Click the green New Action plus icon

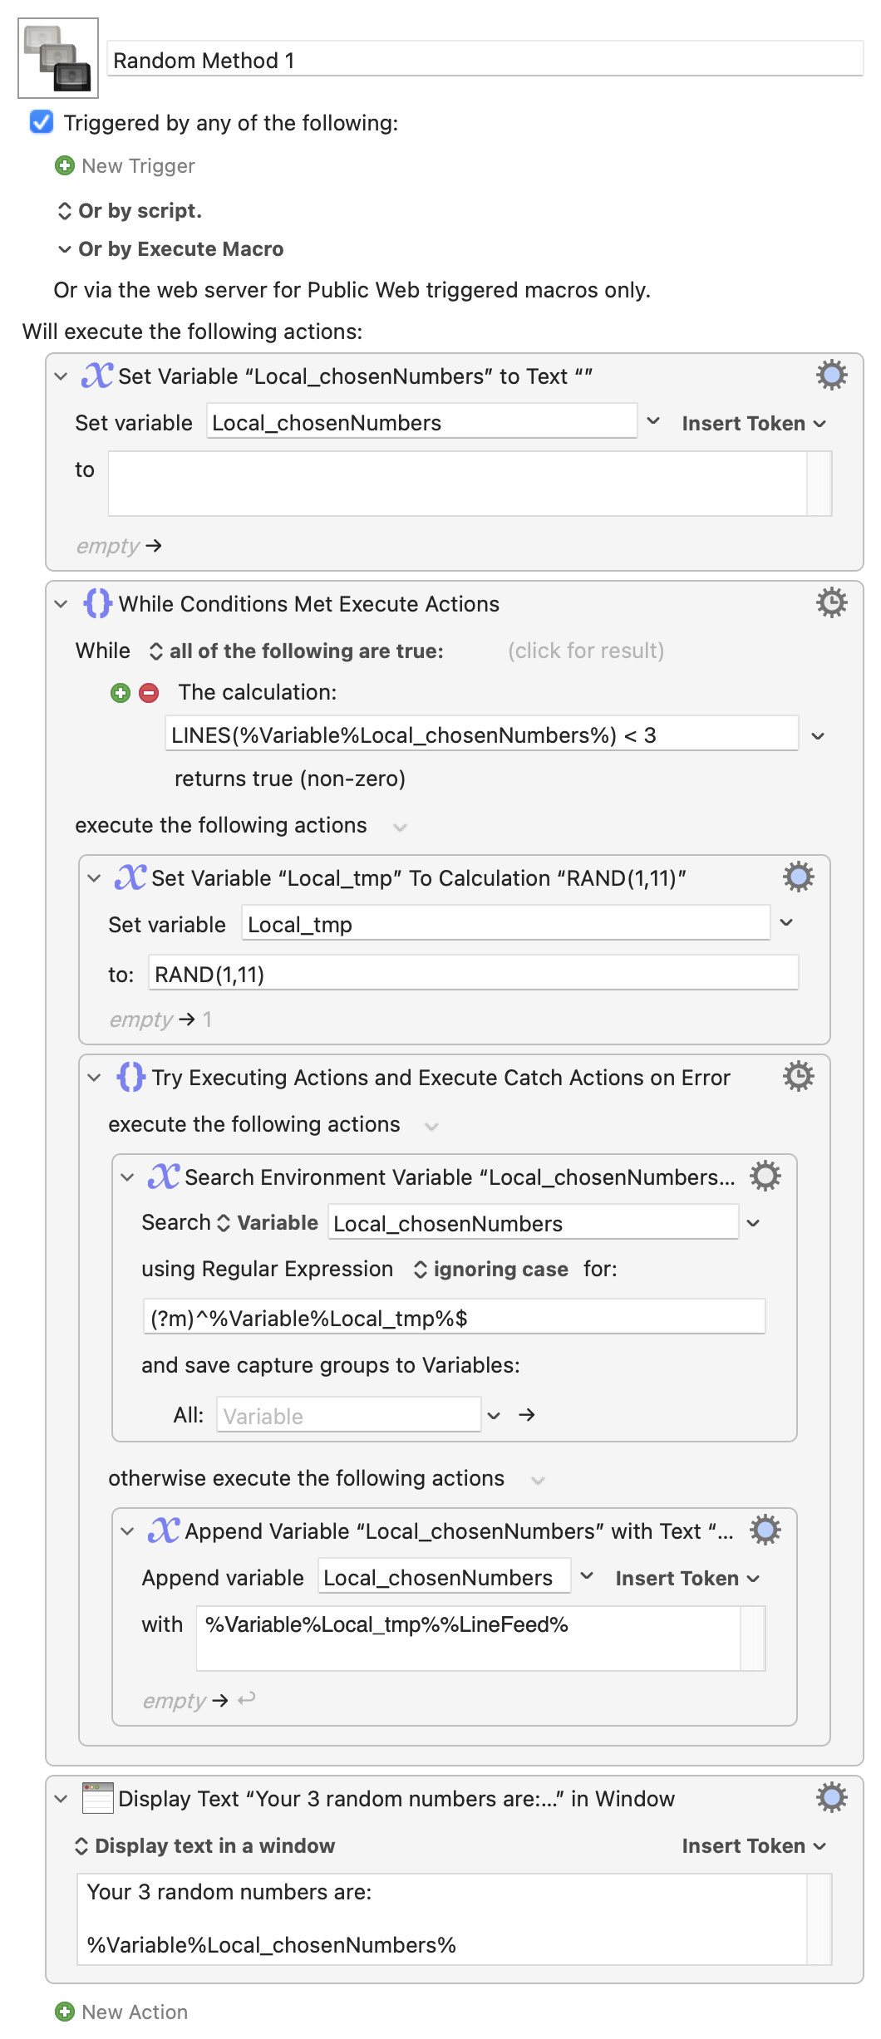coord(64,2012)
